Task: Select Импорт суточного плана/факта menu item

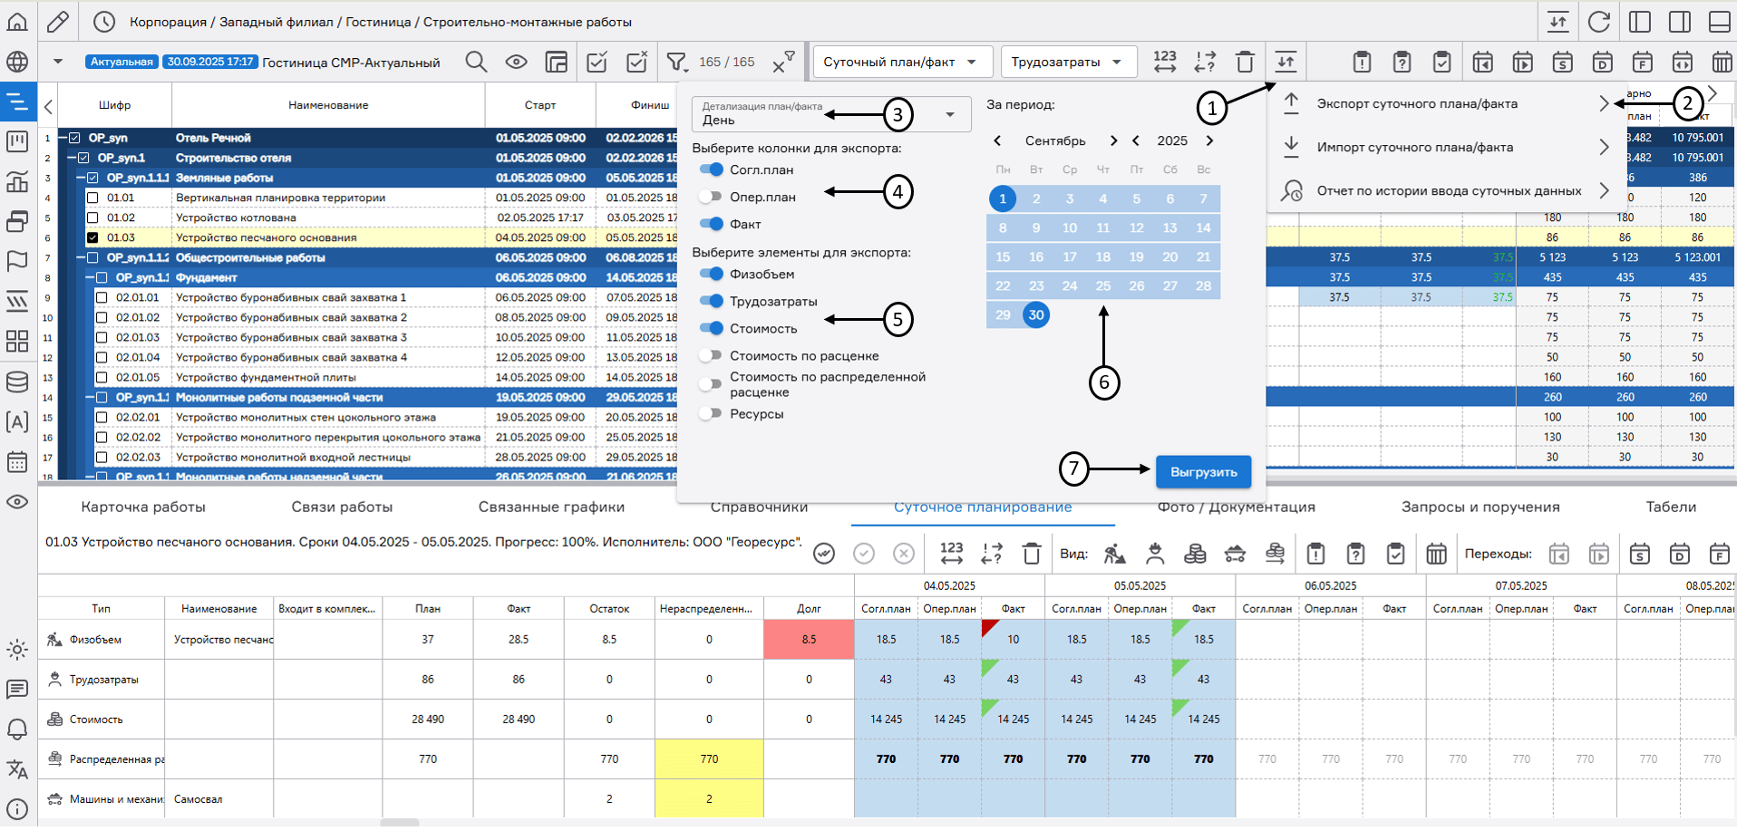Action: click(x=1414, y=147)
